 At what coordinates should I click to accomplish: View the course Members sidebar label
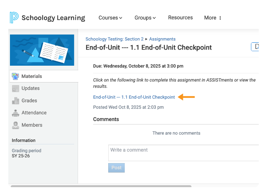coord(32,125)
